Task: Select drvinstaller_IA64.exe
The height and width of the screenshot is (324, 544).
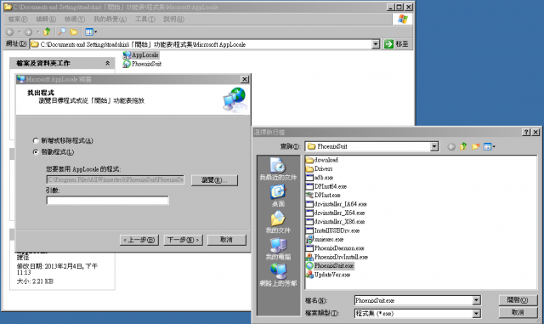Action: (x=337, y=204)
